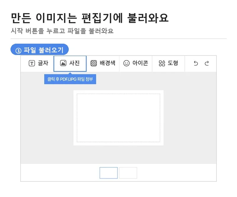Click the '클릭 후 PDF/JPG 파일 첨부' tooltip
Screen dimensions: 237x197
pos(70,79)
